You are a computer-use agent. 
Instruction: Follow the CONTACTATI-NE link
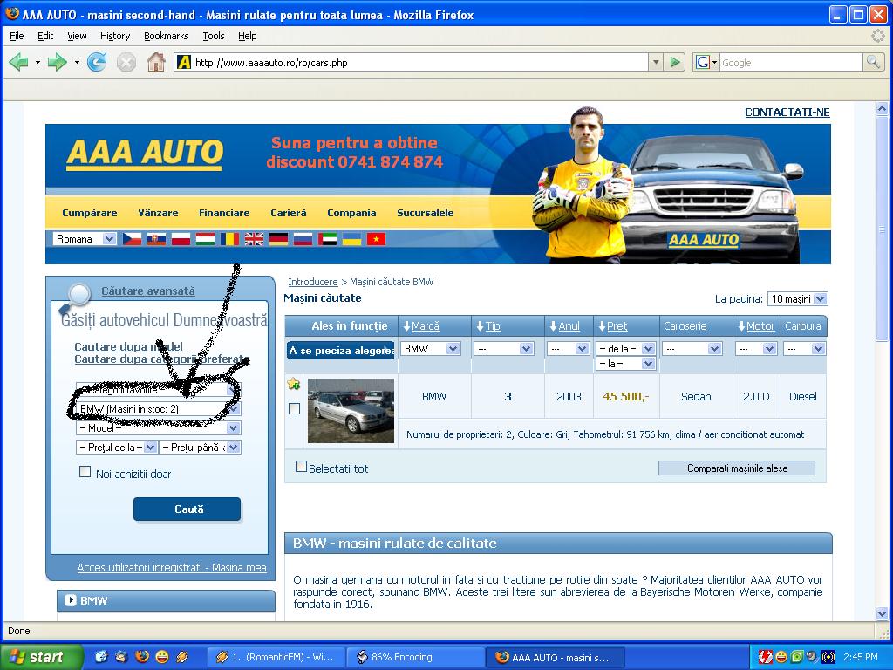click(787, 113)
